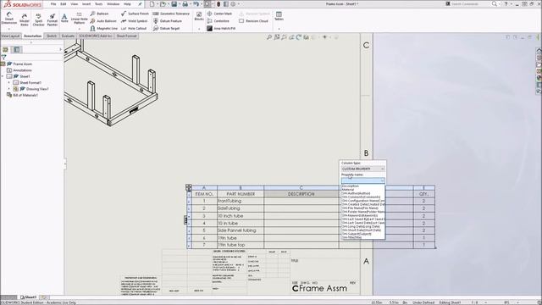Switch to the SOLIDWORKS Add-Ins tab
This screenshot has height=305, width=542.
tap(96, 36)
